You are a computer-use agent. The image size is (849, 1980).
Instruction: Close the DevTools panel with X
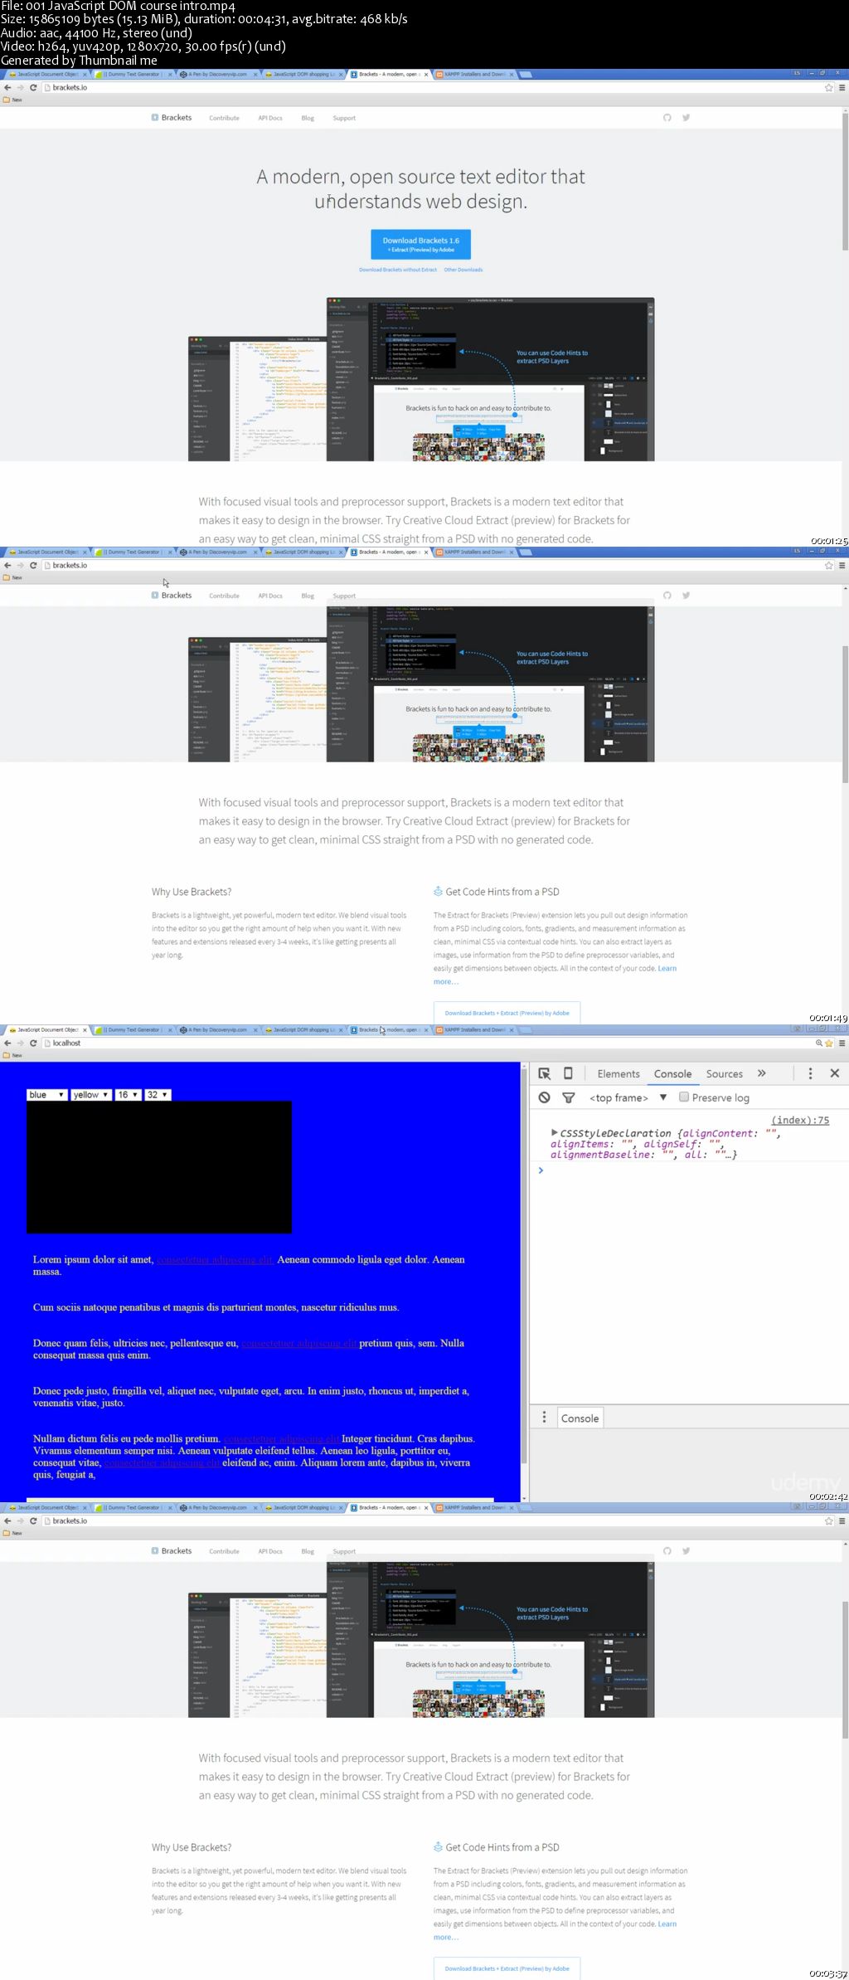tap(835, 1073)
